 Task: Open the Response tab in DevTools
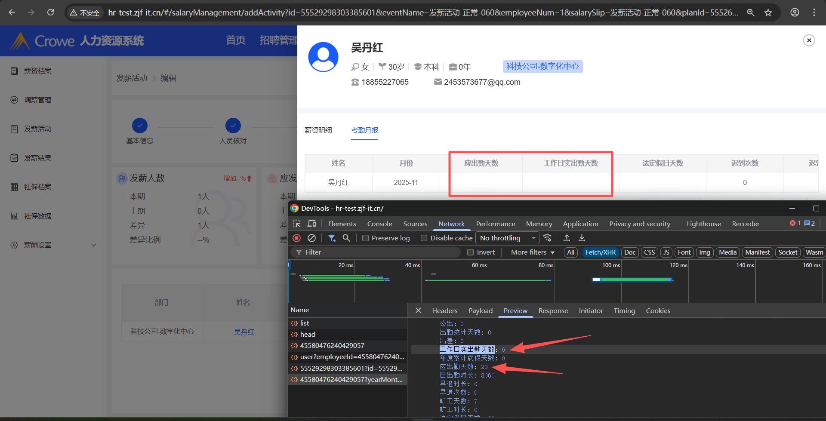(x=553, y=310)
